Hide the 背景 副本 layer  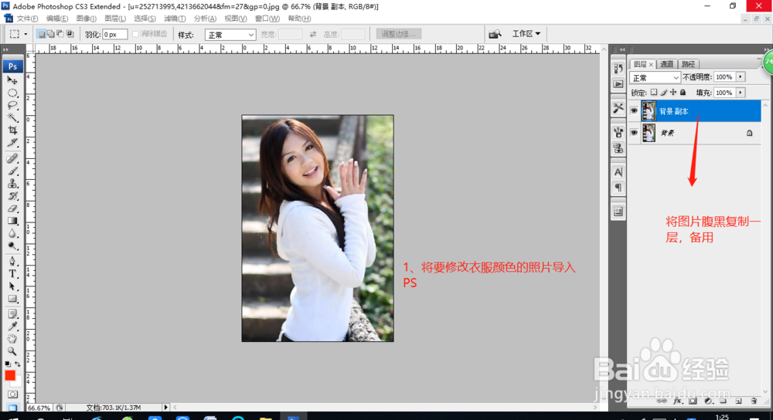pyautogui.click(x=634, y=110)
